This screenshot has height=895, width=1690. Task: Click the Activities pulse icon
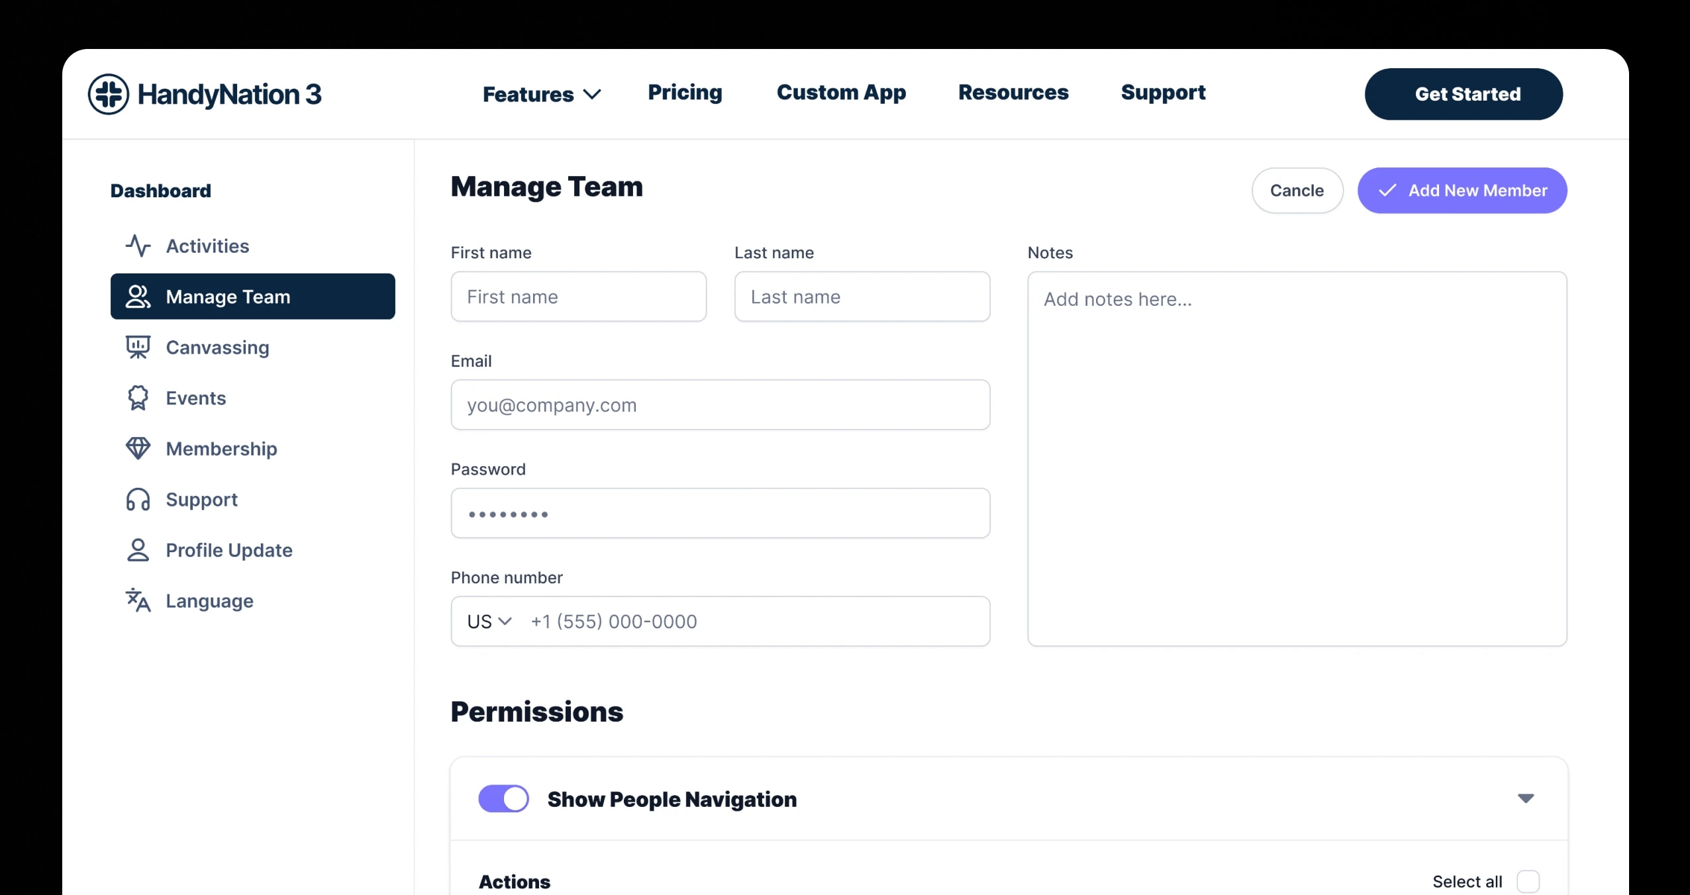(x=138, y=246)
